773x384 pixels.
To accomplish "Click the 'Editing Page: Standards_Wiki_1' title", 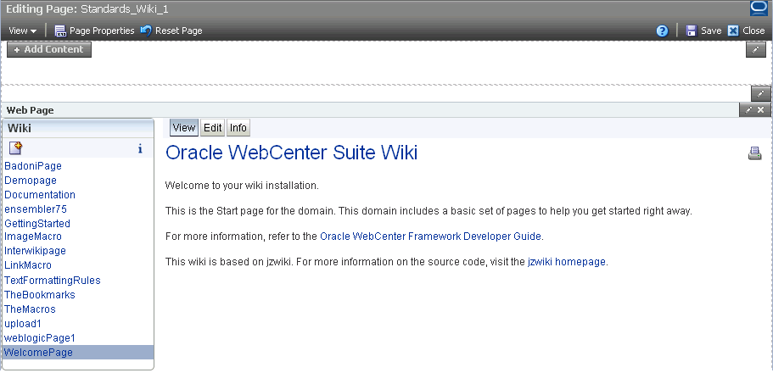I will [x=87, y=8].
